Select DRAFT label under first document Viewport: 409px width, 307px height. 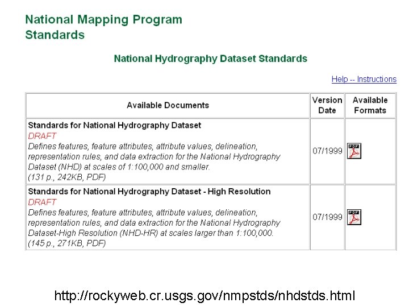[x=42, y=136]
